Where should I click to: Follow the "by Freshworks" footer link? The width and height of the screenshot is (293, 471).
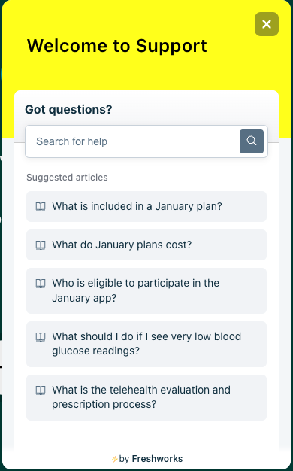pos(146,459)
